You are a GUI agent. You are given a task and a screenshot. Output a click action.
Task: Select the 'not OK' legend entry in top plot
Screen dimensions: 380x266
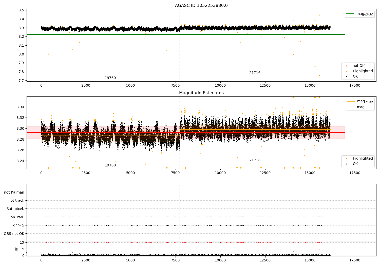pos(358,66)
